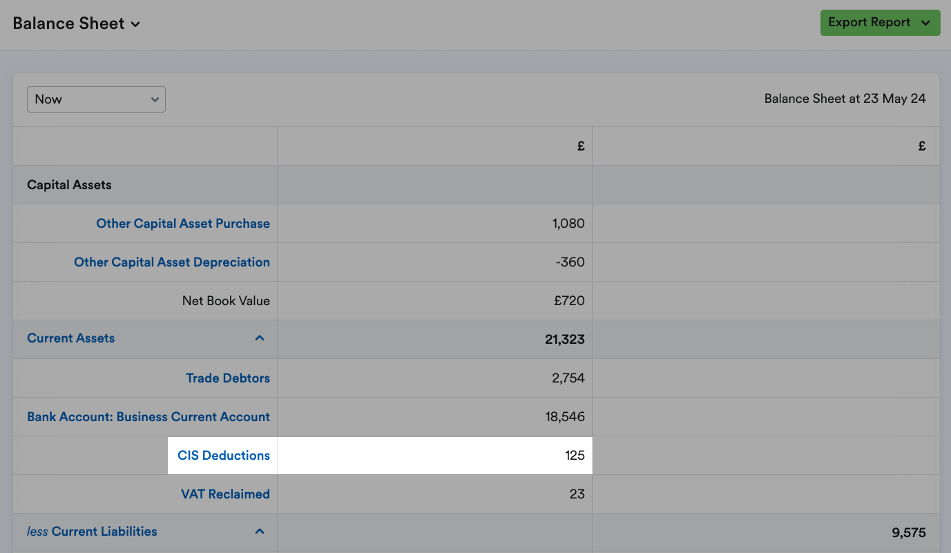Open the CIS Deductions link

(224, 456)
